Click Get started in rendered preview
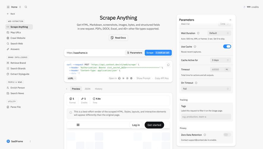Image resolution: width=263 pixels, height=149 pixels. pyautogui.click(x=154, y=125)
